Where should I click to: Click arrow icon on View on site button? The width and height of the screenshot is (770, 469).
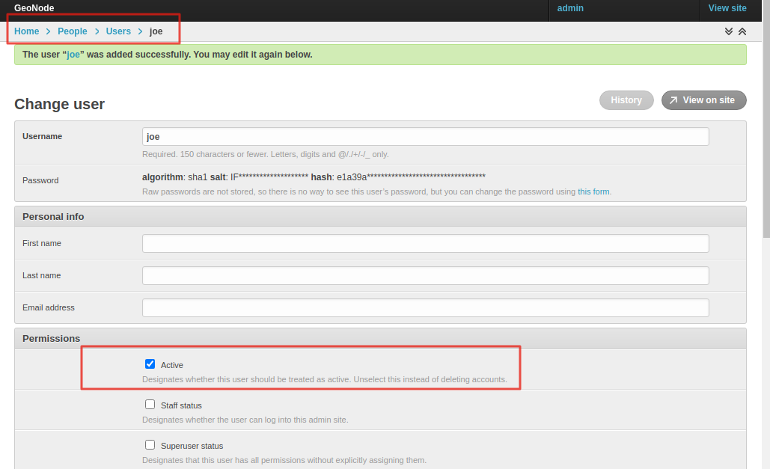pyautogui.click(x=673, y=100)
